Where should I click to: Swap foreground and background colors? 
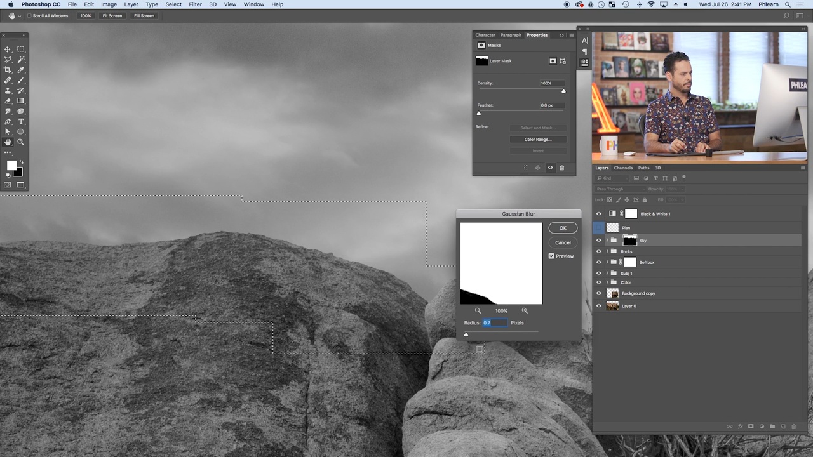point(21,162)
